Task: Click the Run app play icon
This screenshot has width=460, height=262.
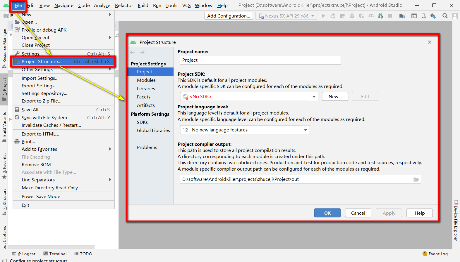Action: tap(323, 16)
